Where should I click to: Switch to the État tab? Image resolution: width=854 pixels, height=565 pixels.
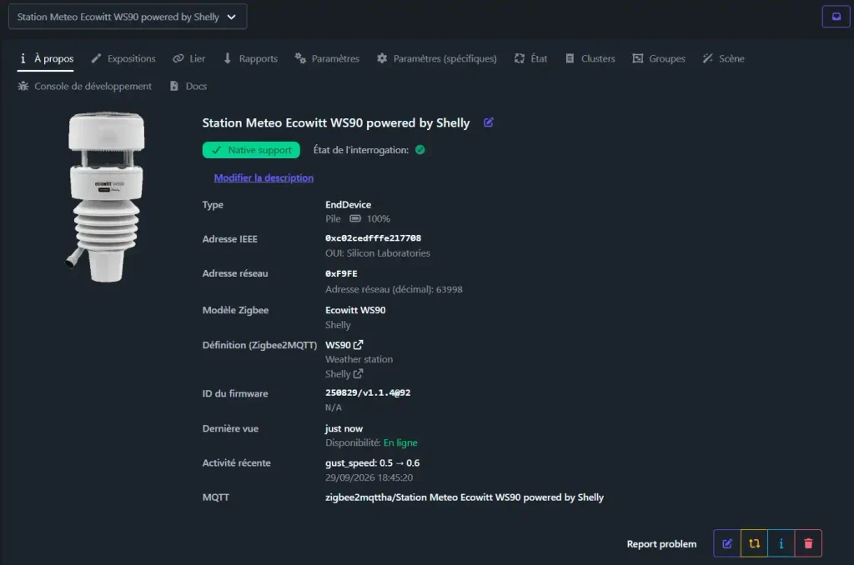(x=531, y=59)
